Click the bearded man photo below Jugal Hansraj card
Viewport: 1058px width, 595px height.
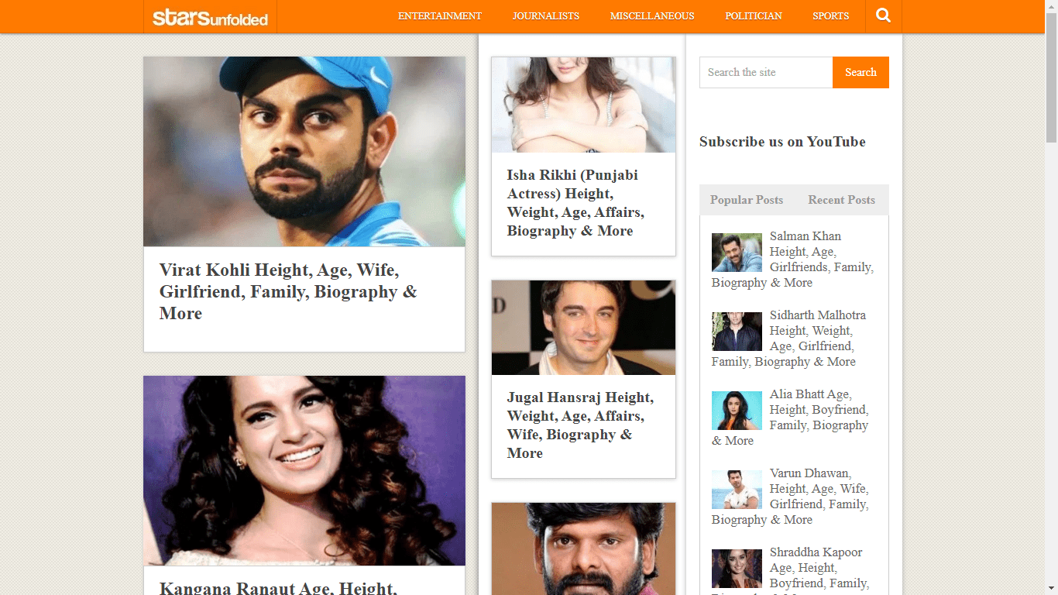[583, 549]
